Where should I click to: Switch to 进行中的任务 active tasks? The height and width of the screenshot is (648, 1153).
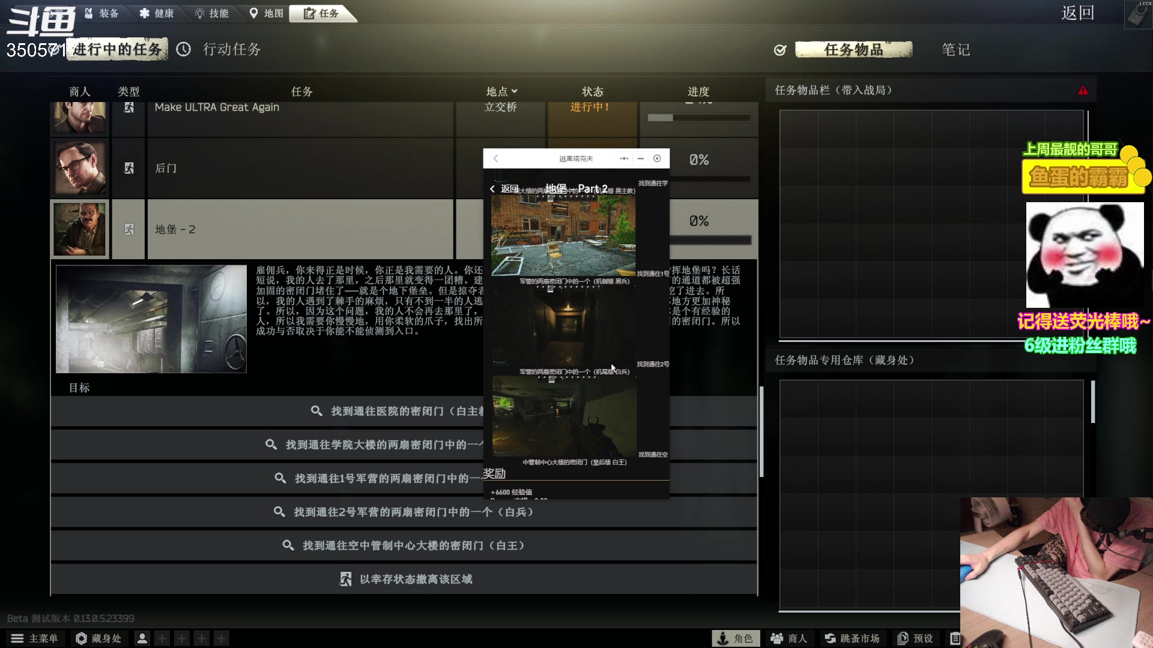(x=117, y=49)
